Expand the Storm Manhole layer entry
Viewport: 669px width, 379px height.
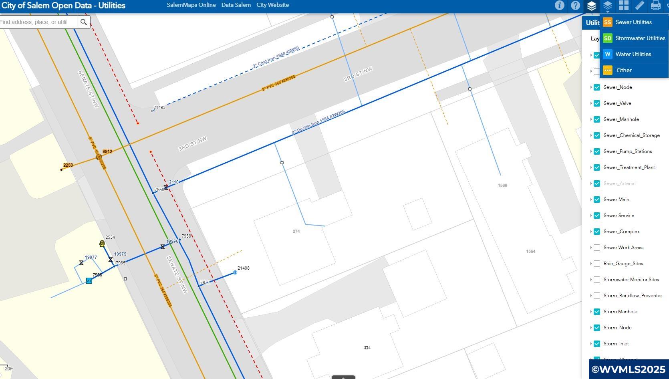pos(591,312)
